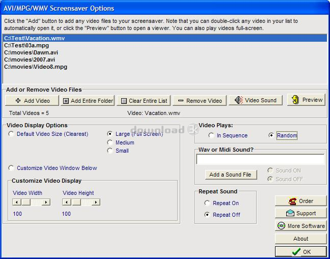Preview the screensaver video
Viewport: 330px width, 259px height.
click(x=306, y=100)
